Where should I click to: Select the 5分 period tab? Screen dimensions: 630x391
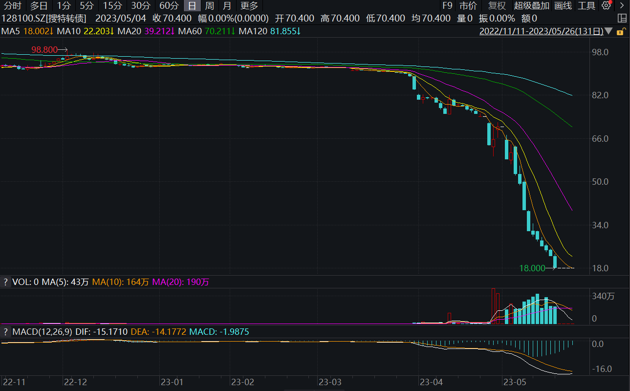click(87, 6)
